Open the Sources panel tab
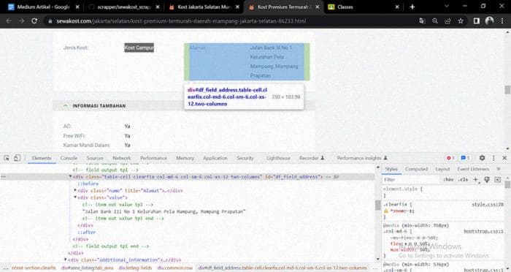Image resolution: width=511 pixels, height=272 pixels. [95, 158]
